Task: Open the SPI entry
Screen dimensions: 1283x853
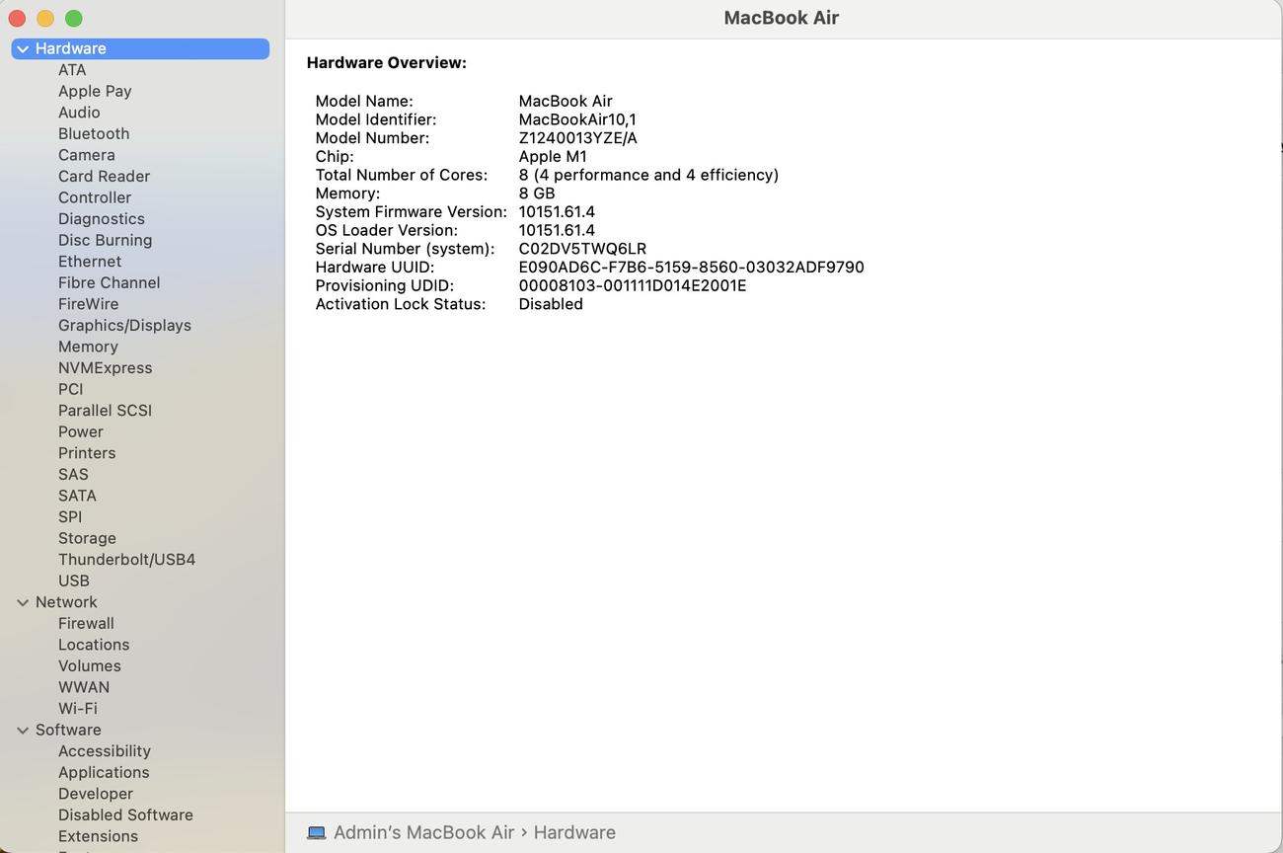Action: point(70,516)
